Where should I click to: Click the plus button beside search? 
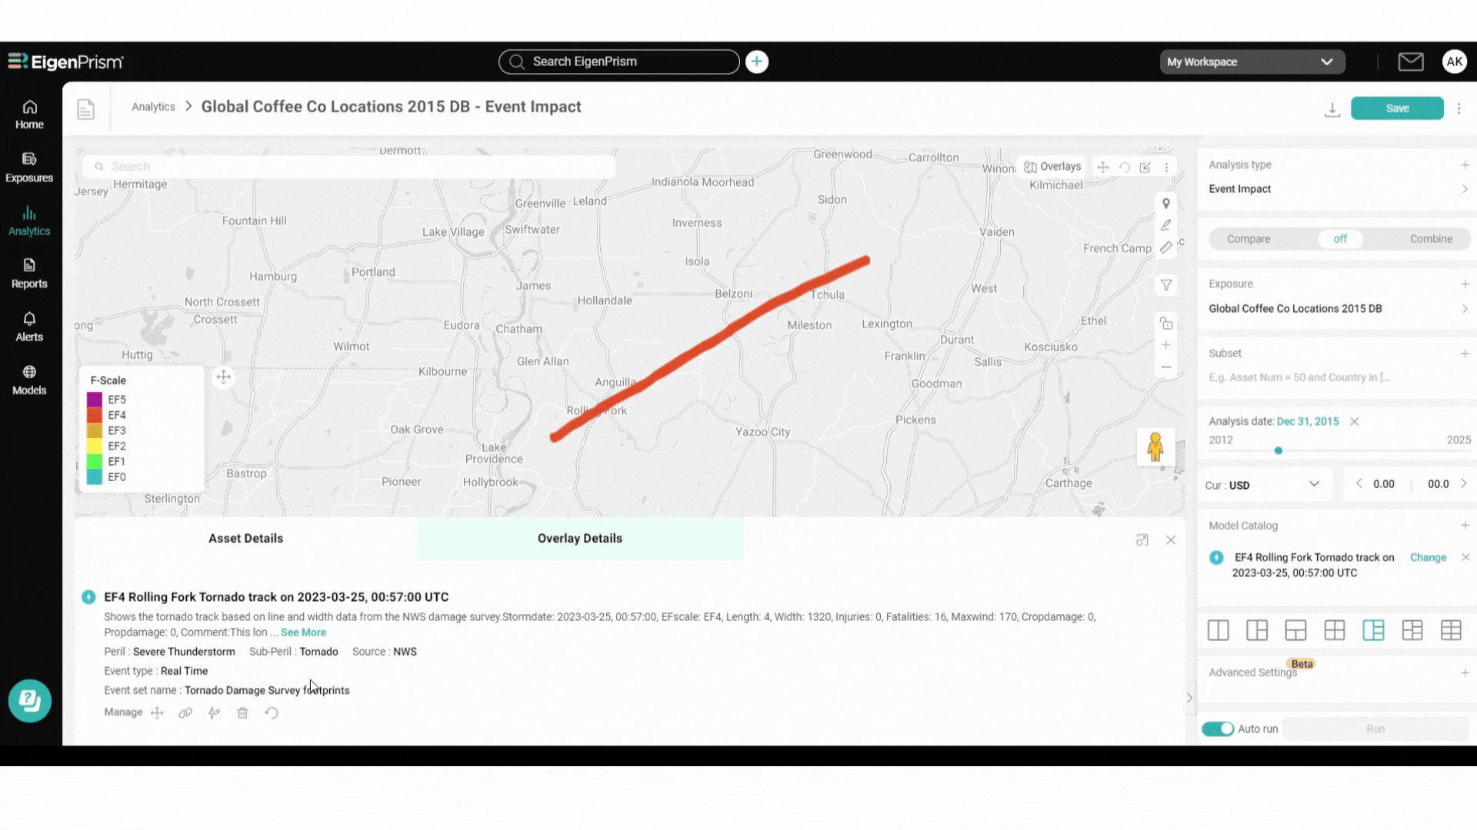click(x=757, y=61)
